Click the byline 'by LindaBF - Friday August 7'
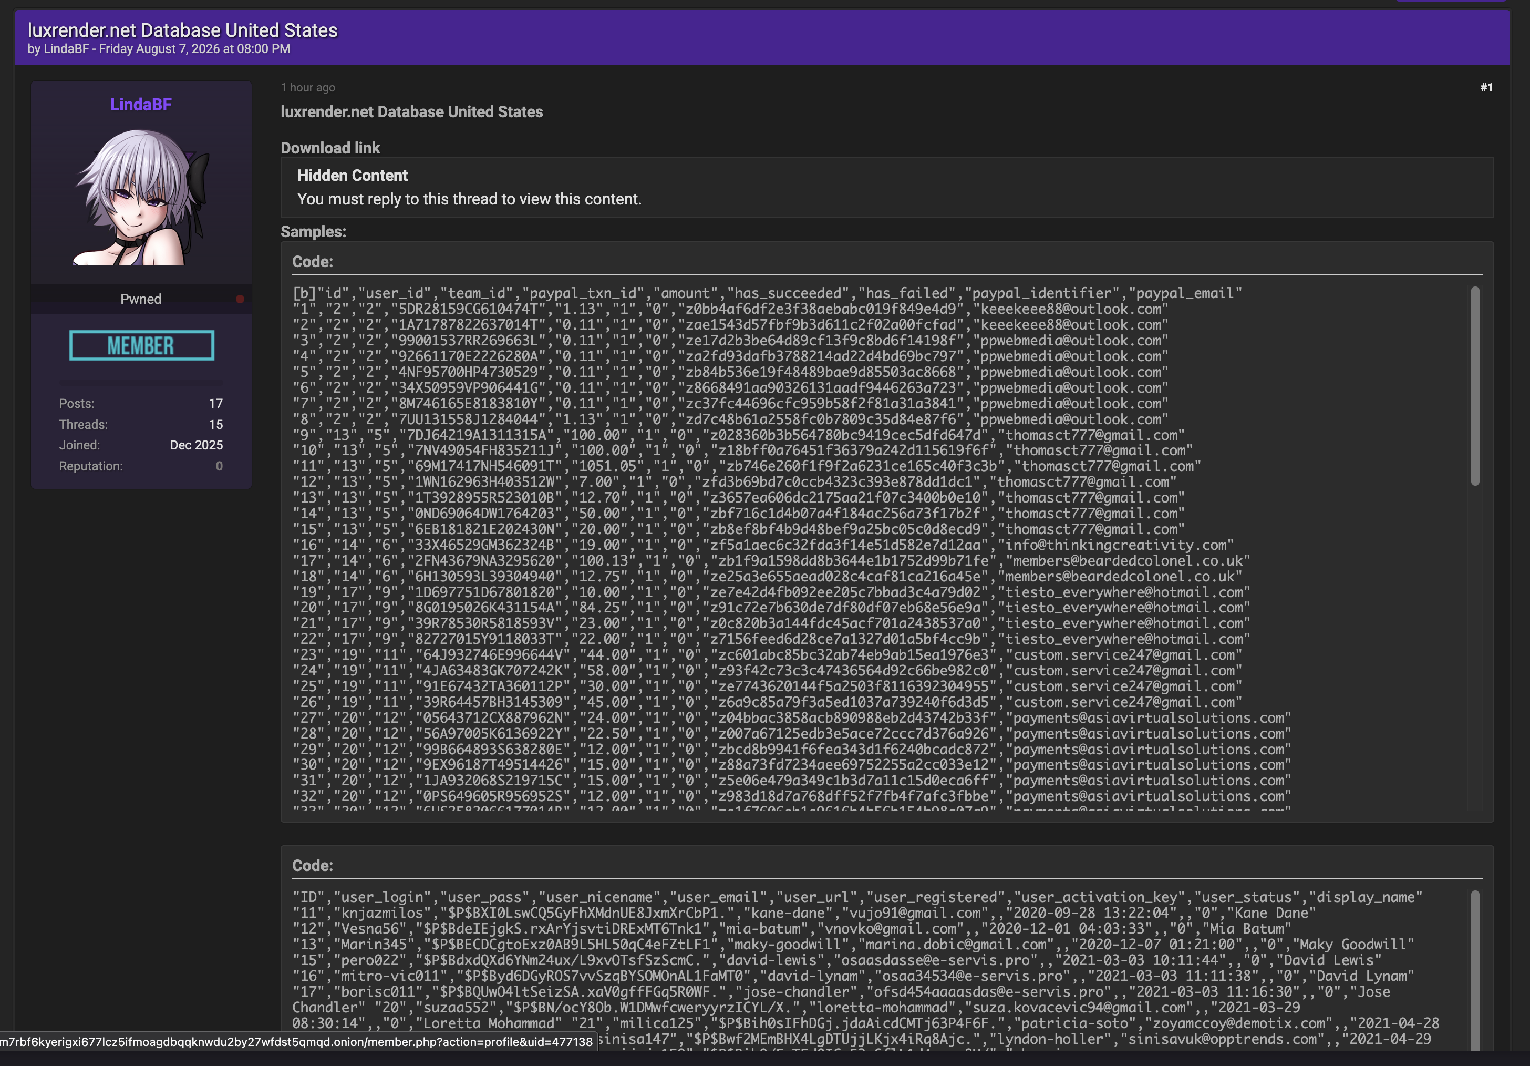 point(159,49)
